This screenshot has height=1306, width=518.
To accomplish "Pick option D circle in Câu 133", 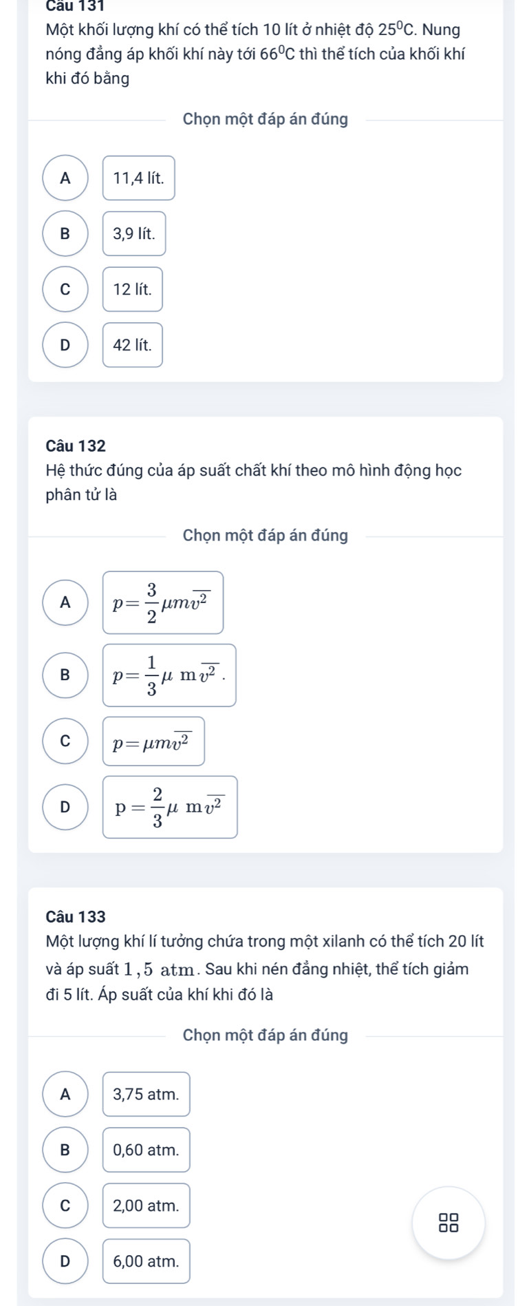I will 65,1261.
